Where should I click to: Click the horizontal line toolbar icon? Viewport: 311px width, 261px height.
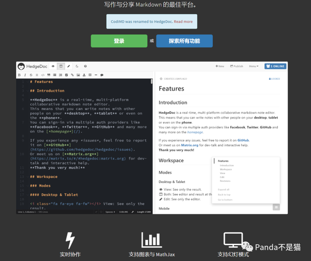point(96,75)
